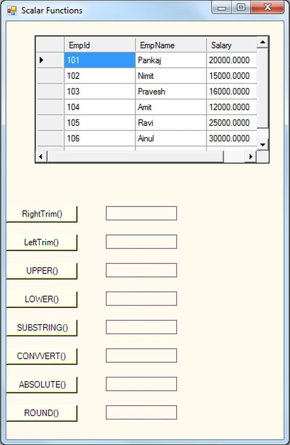Select the Nimit name cell
Image resolution: width=290 pixels, height=445 pixels.
(x=171, y=76)
